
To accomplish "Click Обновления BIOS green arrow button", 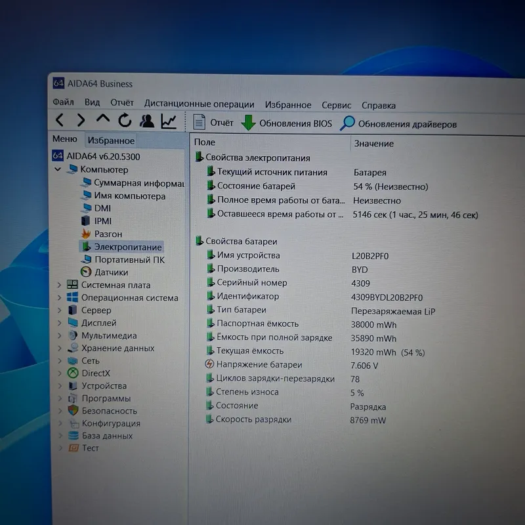I will 287,123.
